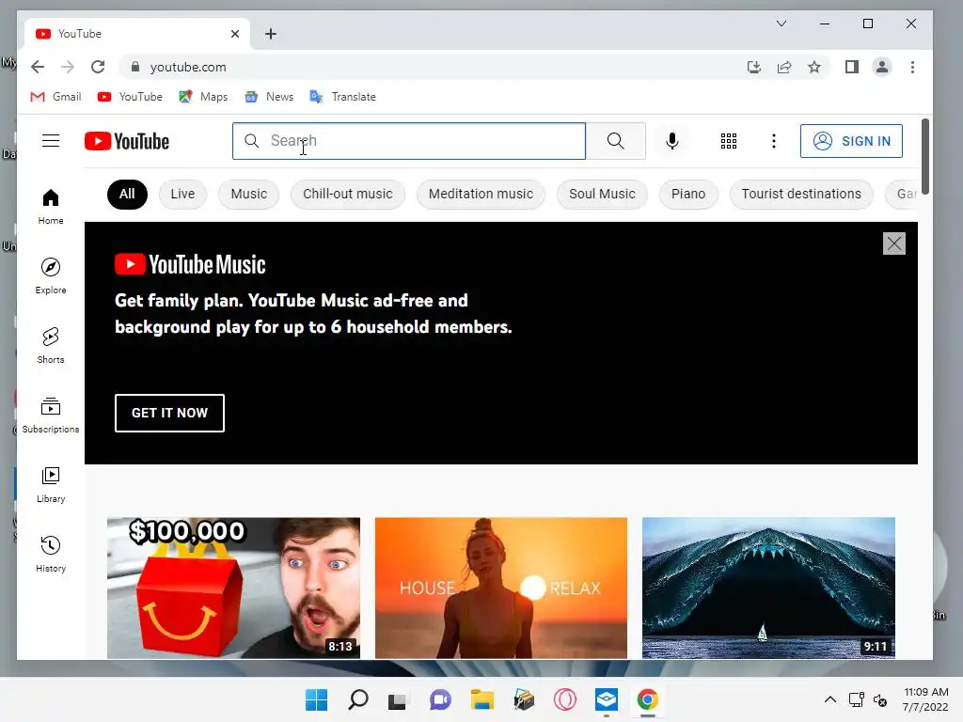This screenshot has width=963, height=722.
Task: Open Library in sidebar
Action: tap(51, 485)
